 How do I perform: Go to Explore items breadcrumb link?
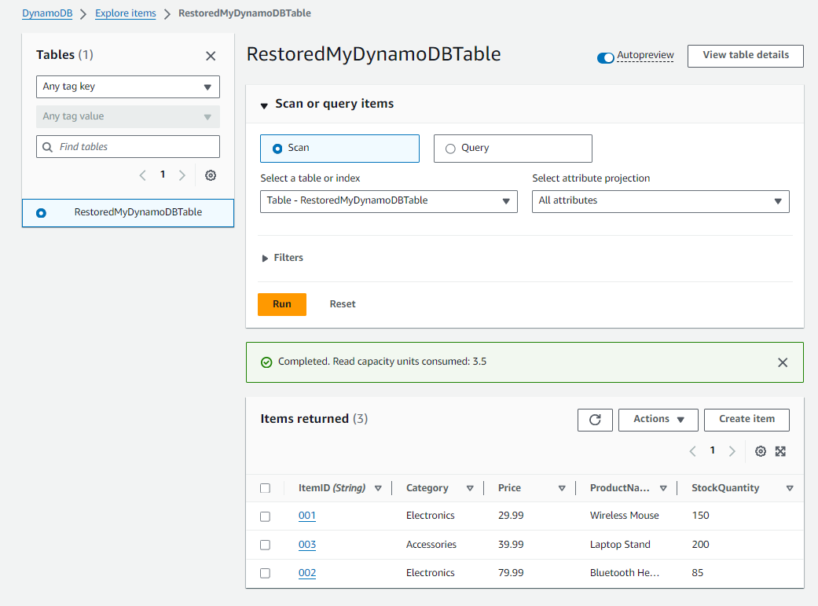click(125, 13)
